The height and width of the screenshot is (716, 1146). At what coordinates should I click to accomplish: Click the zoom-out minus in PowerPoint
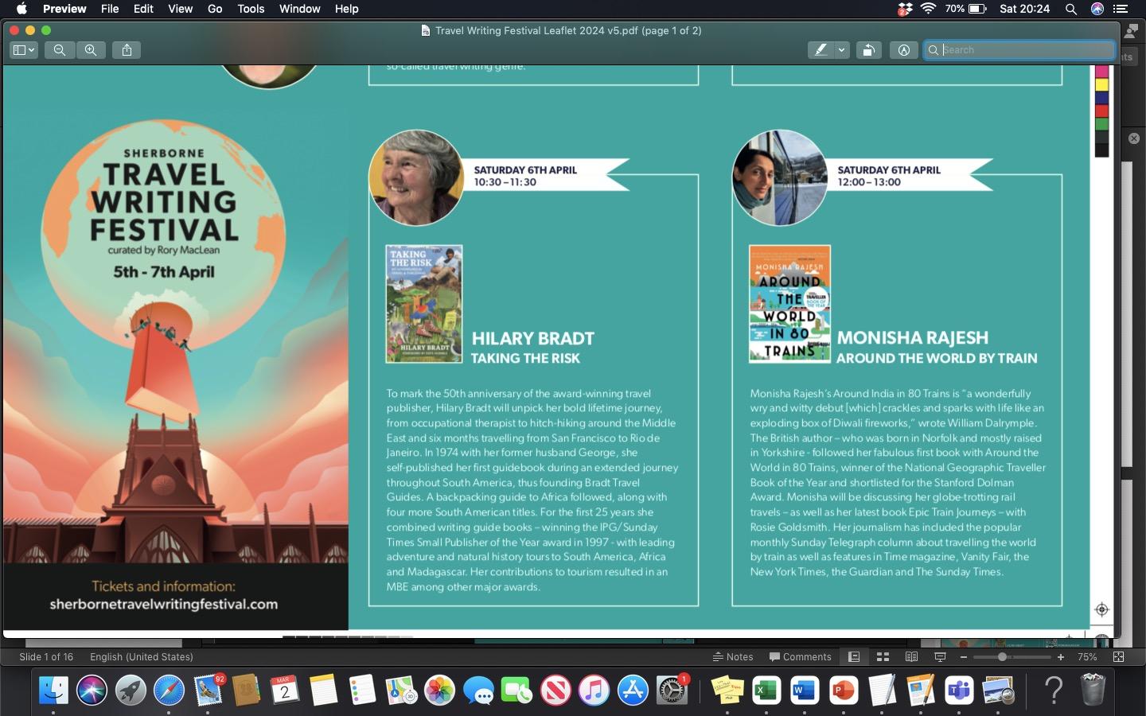pyautogui.click(x=964, y=657)
